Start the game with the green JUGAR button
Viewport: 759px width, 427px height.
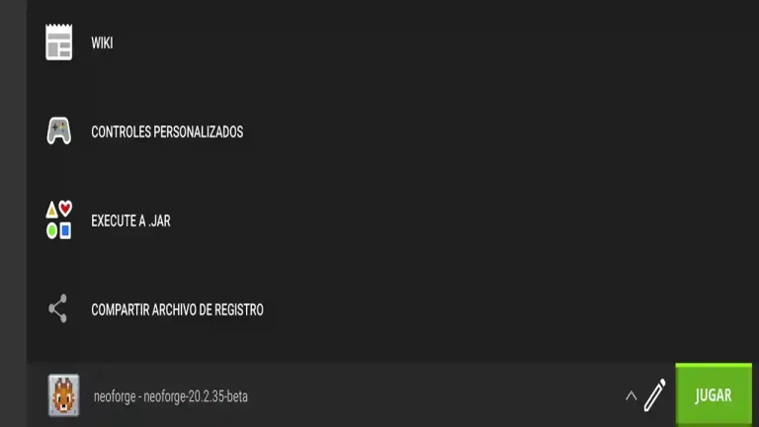tap(714, 395)
